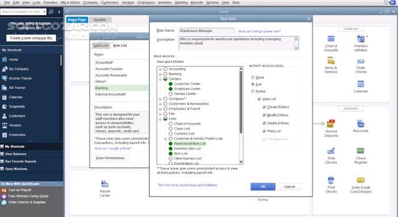Expand Customer & Vendor Profile Lists node
Viewport: 398px width, 217px height.
pos(165,139)
